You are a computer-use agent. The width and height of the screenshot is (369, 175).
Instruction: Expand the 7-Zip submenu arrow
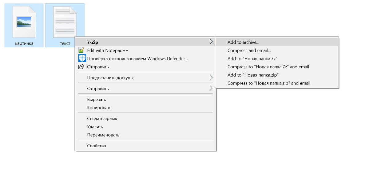(x=211, y=42)
